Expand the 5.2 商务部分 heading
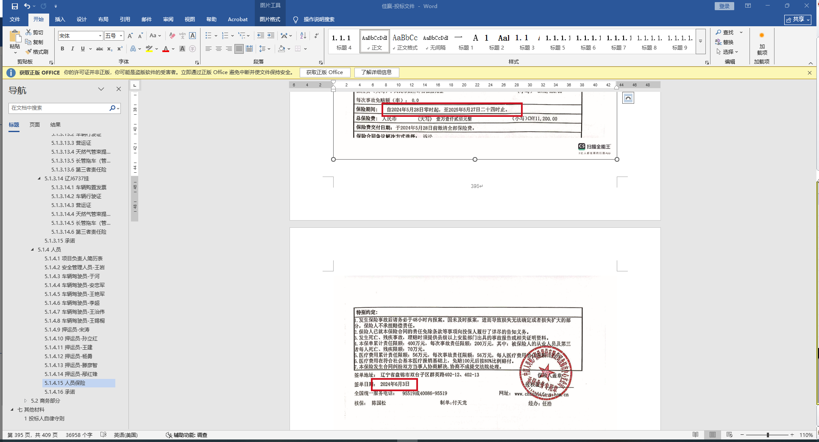Image resolution: width=819 pixels, height=442 pixels. click(25, 401)
